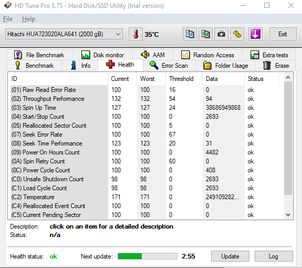This screenshot has height=268, width=302.
Task: Click the second copy screenshot icon
Action: click(205, 34)
